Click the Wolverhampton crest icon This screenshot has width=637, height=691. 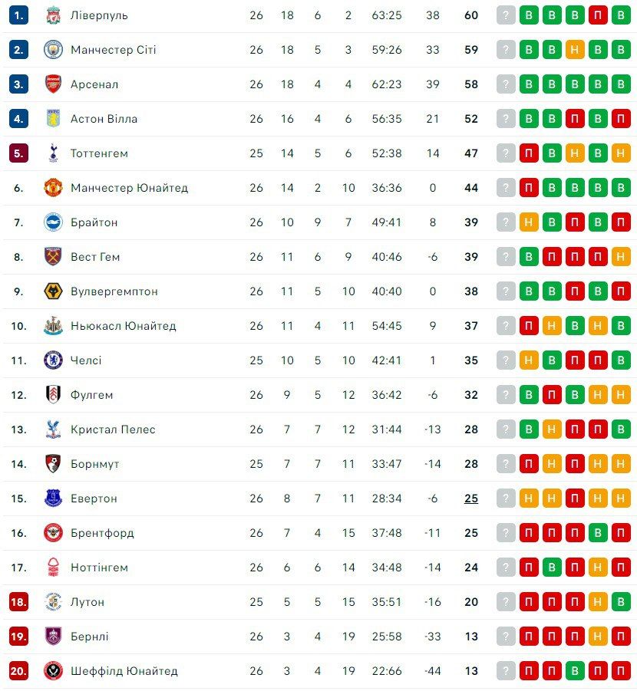point(53,291)
